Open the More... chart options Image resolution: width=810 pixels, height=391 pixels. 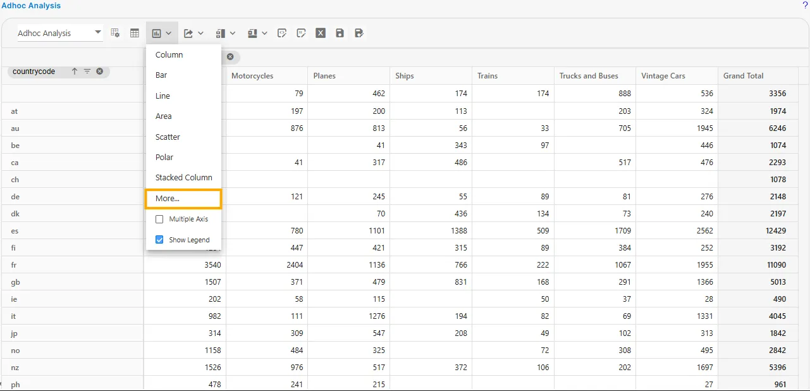click(x=168, y=198)
